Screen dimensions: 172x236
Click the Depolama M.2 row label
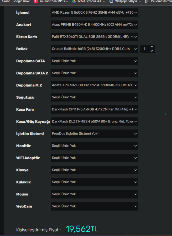point(29,85)
